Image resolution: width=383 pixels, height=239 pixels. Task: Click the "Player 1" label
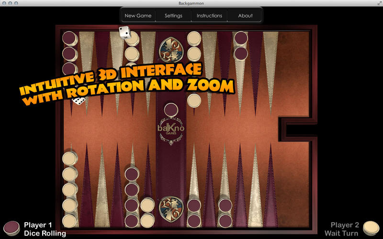point(38,225)
